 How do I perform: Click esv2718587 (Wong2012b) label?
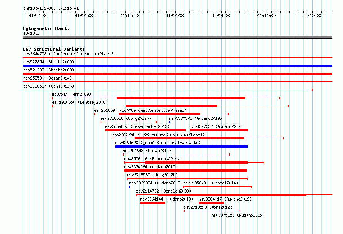coord(49,86)
